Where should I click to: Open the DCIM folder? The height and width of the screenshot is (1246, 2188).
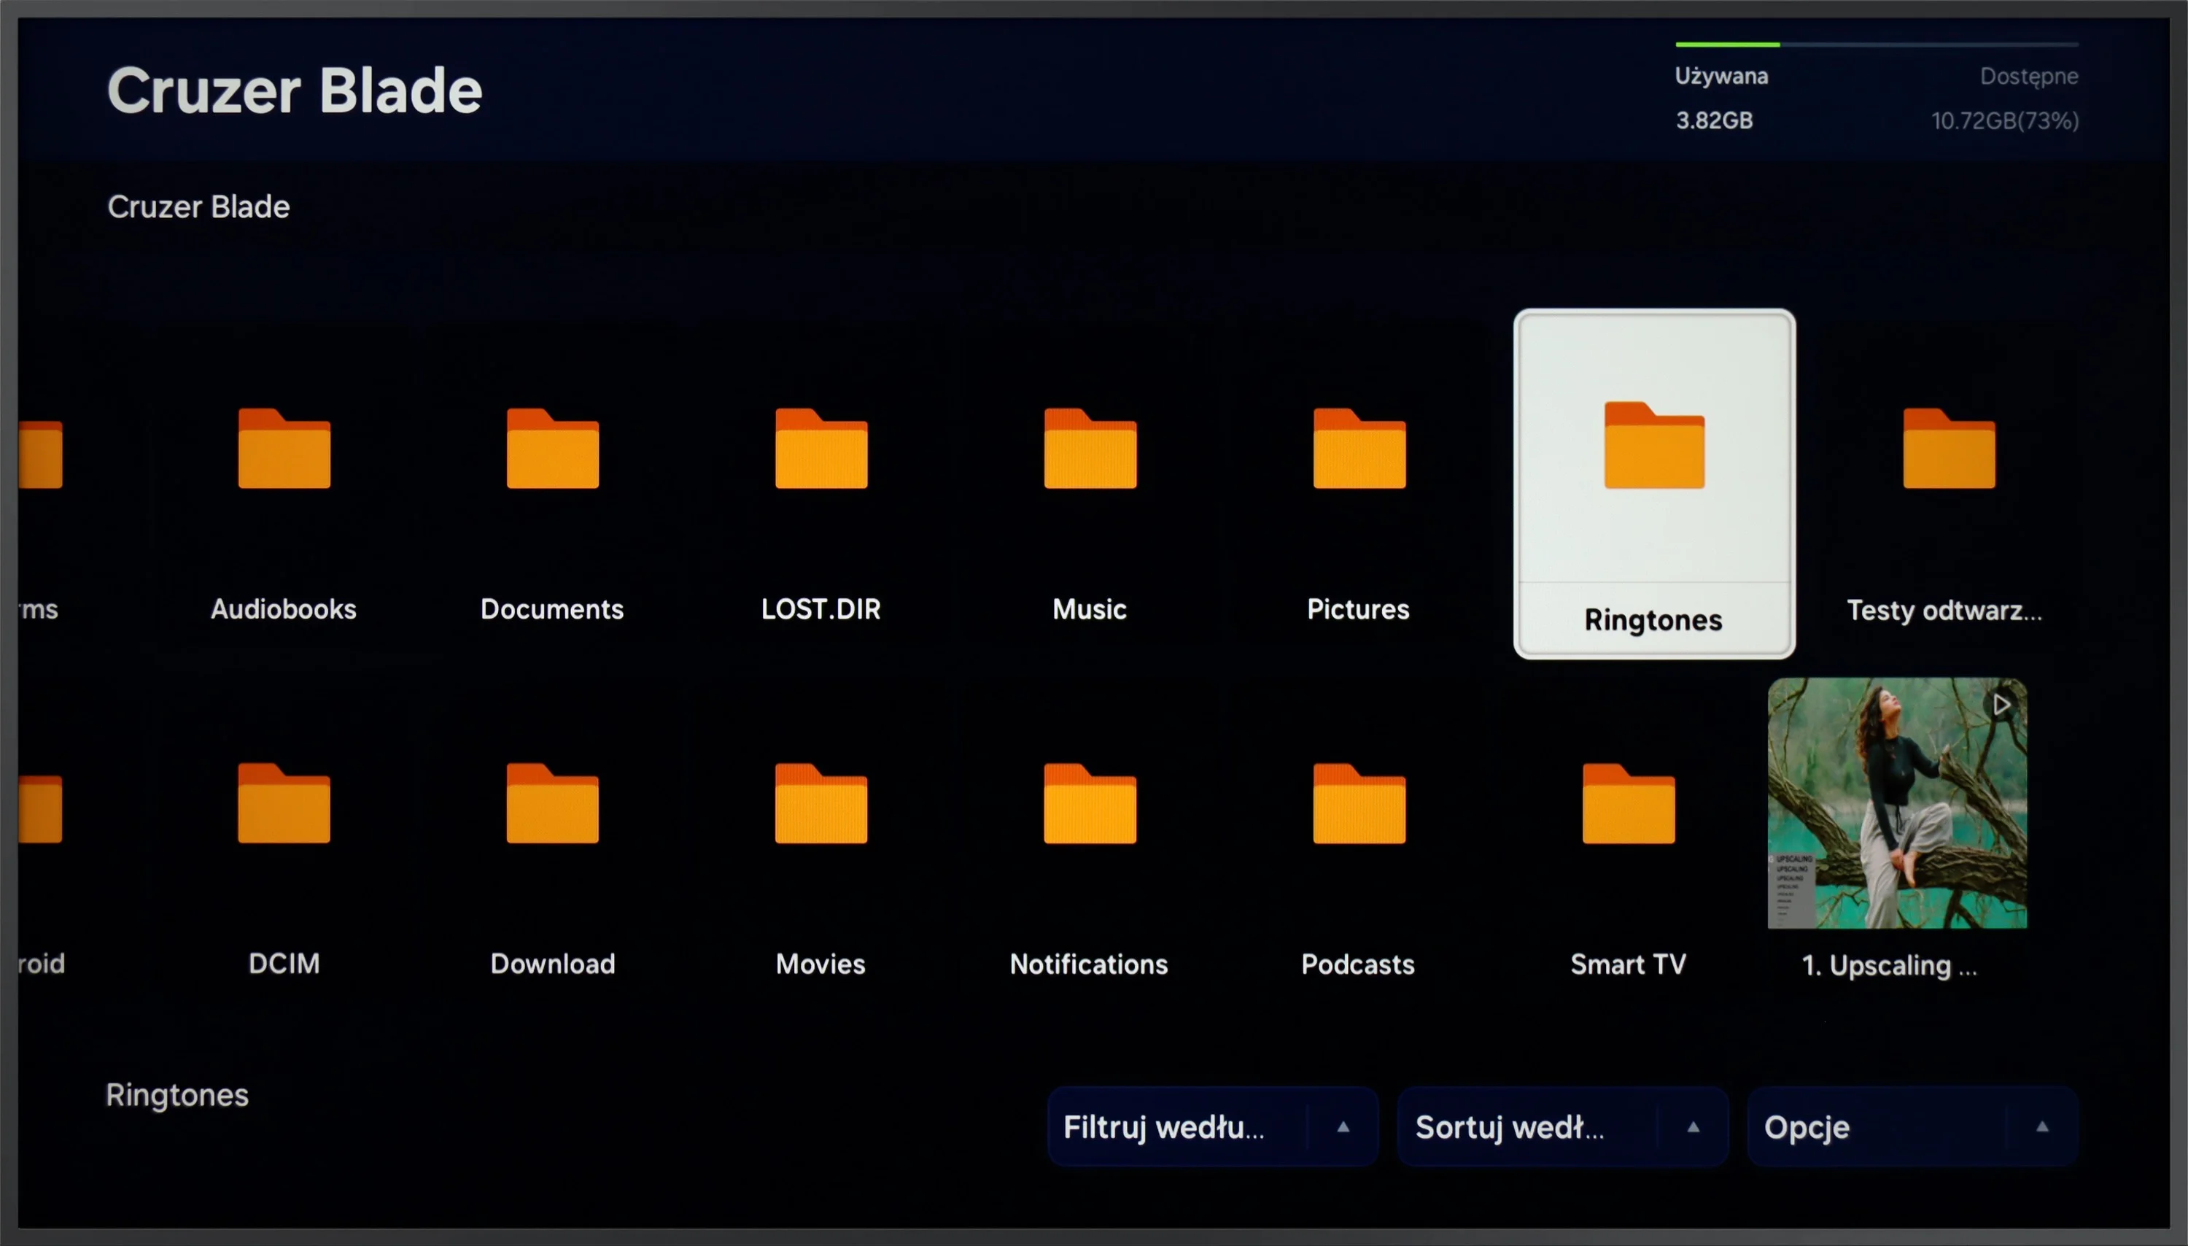click(284, 869)
